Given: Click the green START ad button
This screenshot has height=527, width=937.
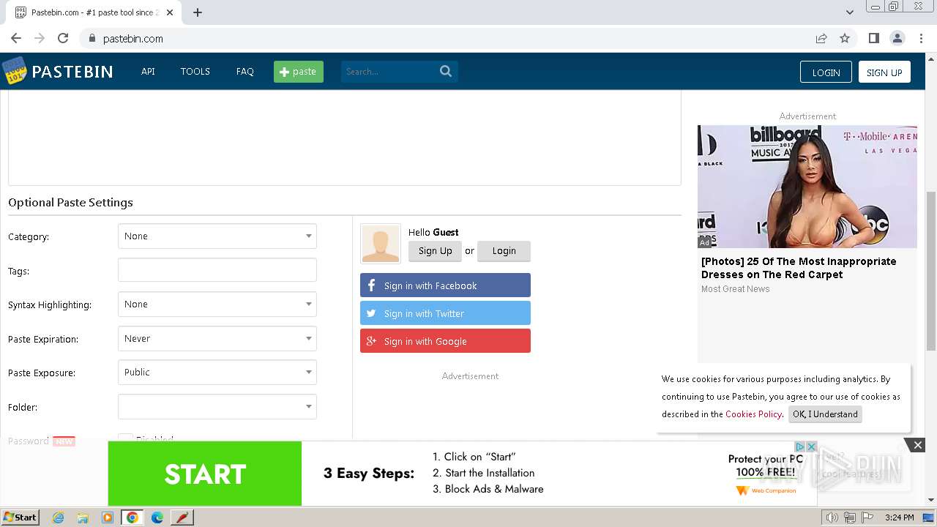Looking at the screenshot, I should (205, 474).
